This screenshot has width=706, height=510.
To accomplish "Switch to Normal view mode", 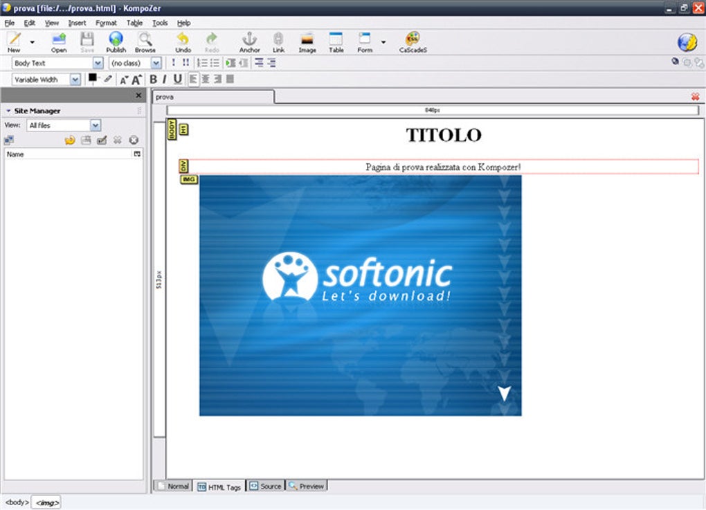I will point(173,486).
